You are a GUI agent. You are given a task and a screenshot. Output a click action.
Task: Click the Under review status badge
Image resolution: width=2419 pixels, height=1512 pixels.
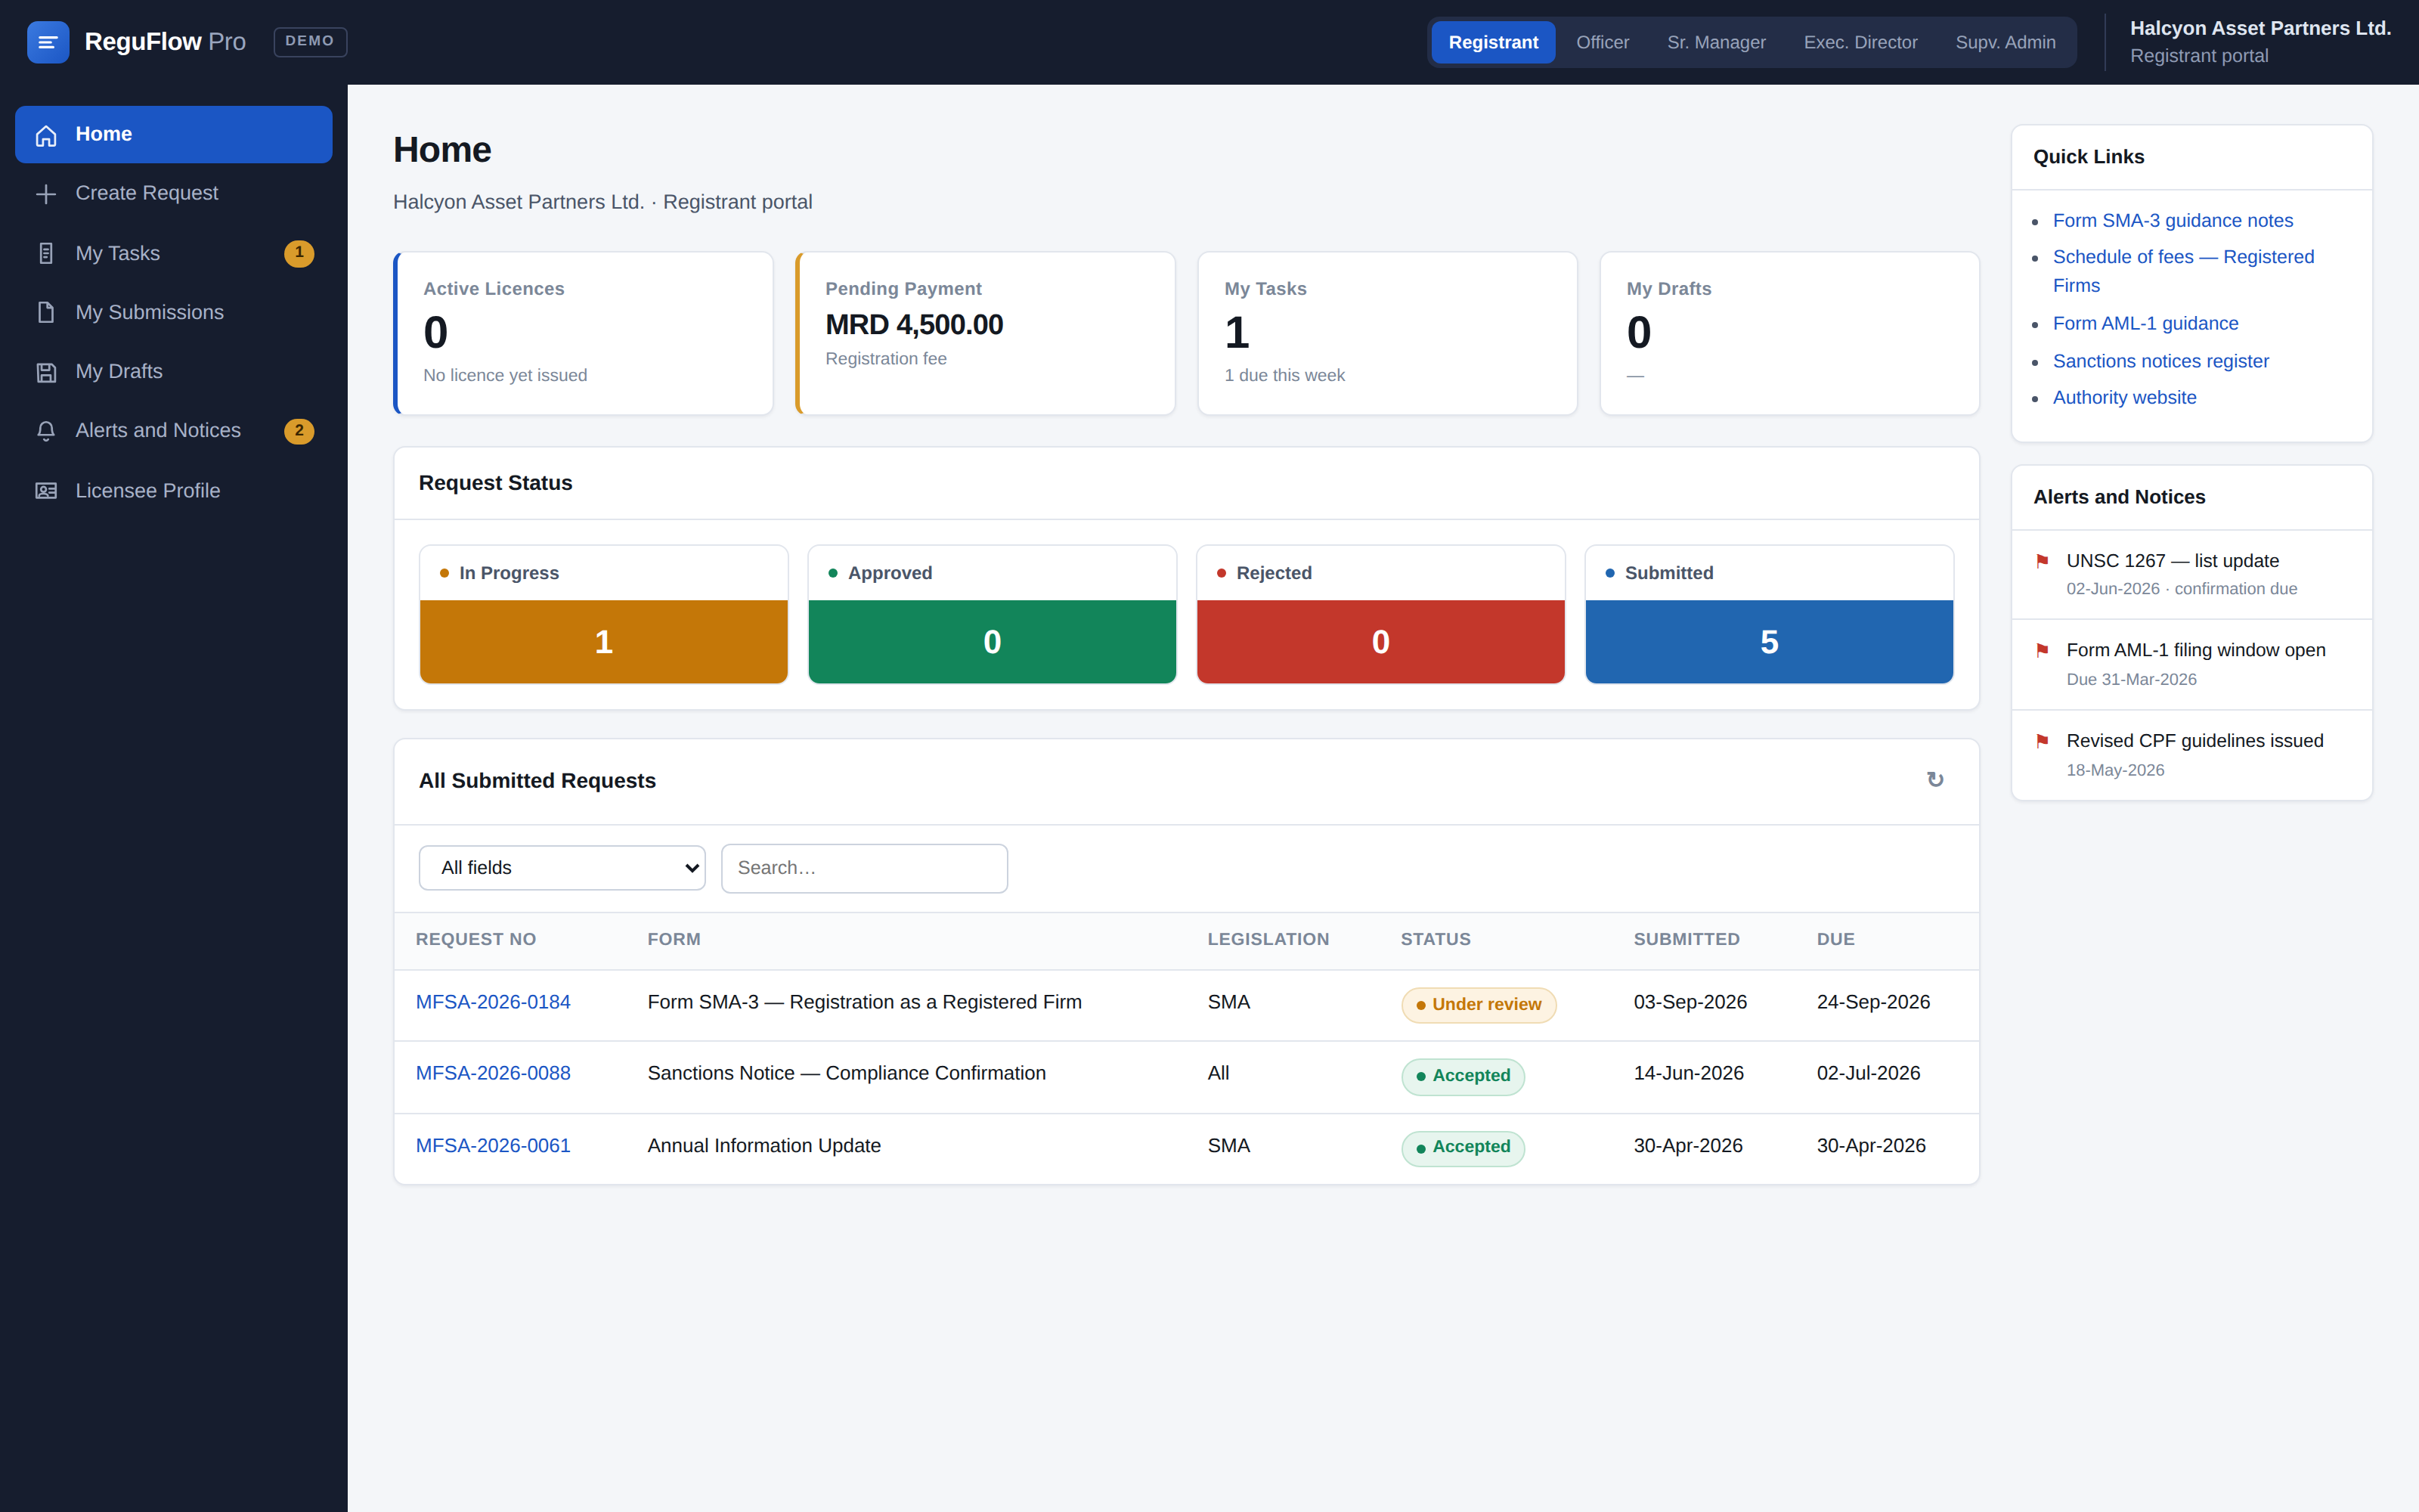point(1479,1004)
